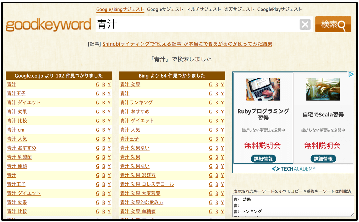Switch to the GooglePlayサジェスト tab
Image resolution: width=359 pixels, height=222 pixels.
tap(280, 9)
